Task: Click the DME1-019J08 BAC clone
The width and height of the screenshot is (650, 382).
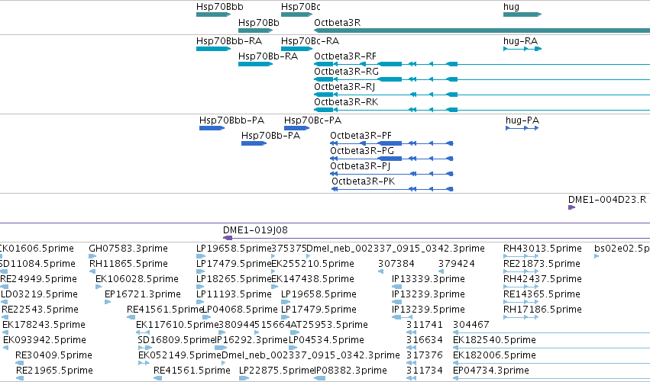Action: click(x=436, y=238)
